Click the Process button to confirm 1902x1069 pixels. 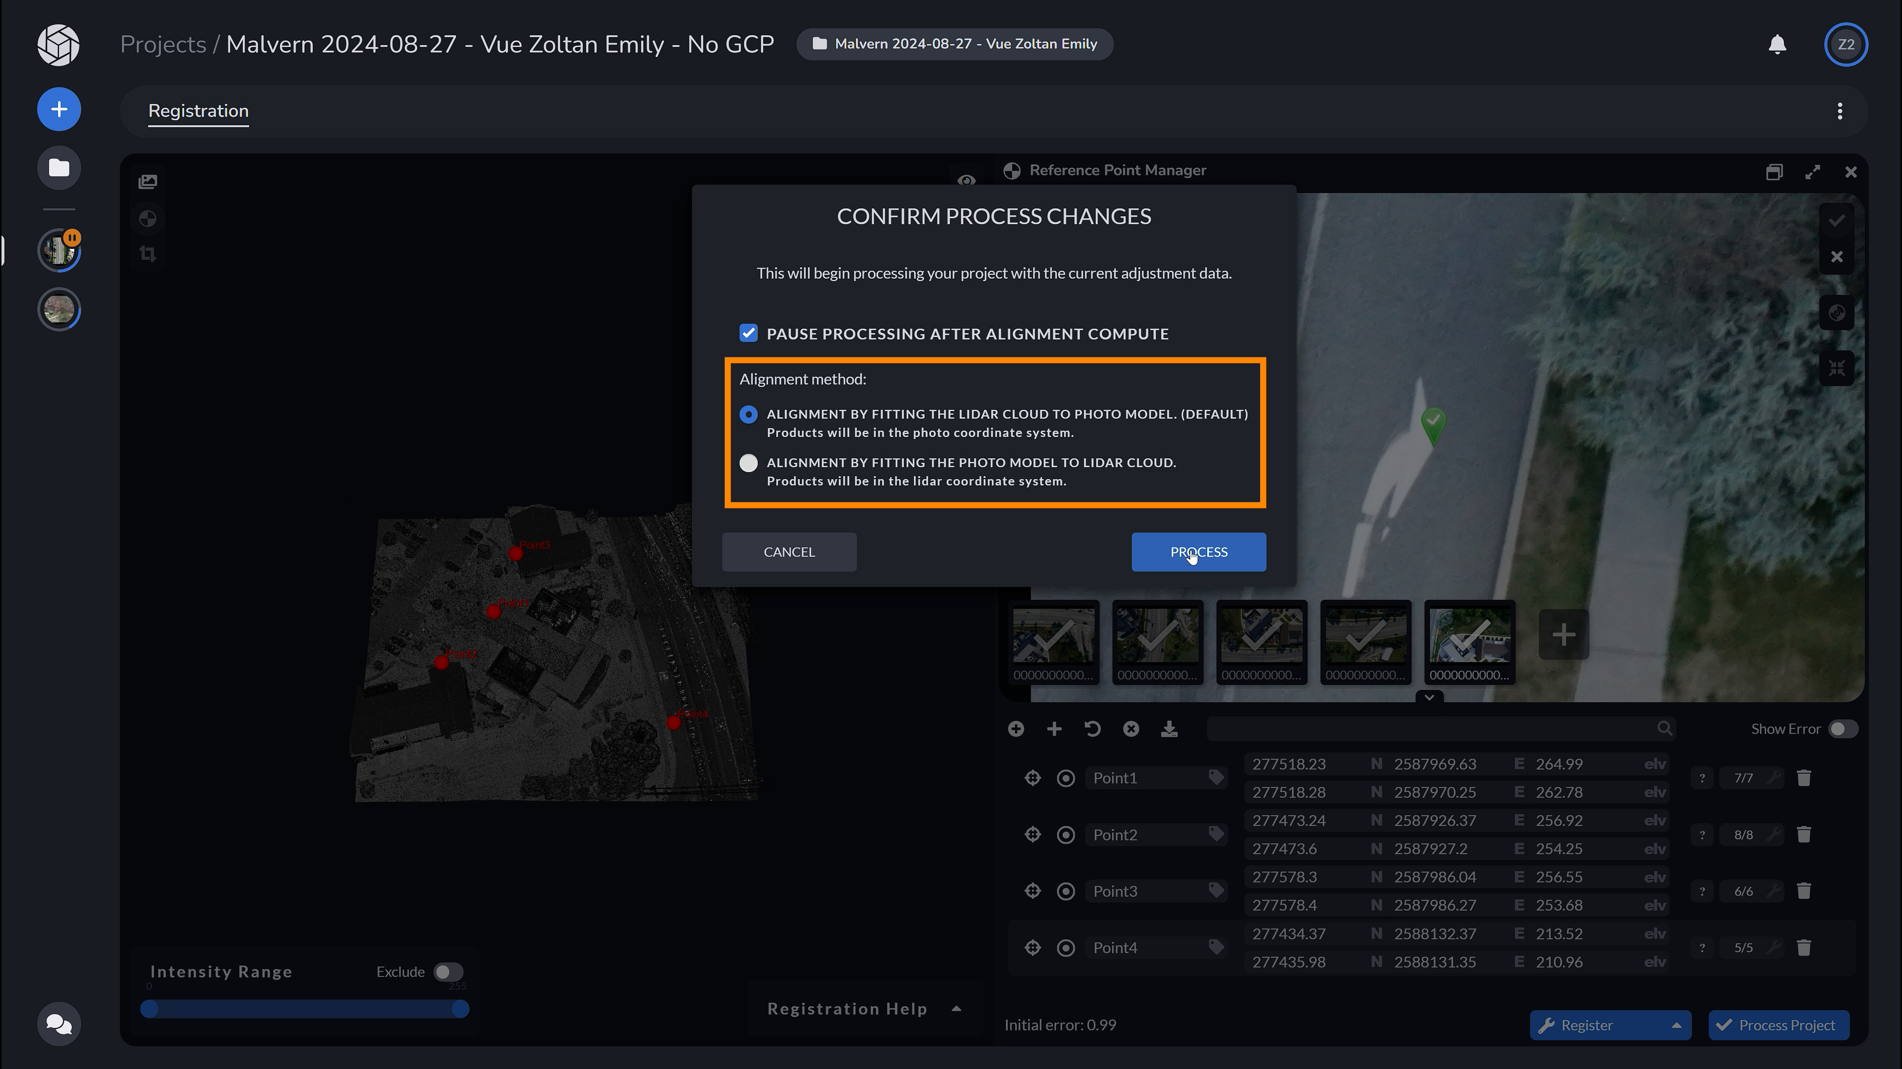tap(1198, 552)
